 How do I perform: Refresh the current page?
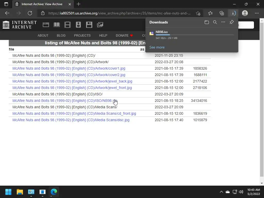[30, 13]
